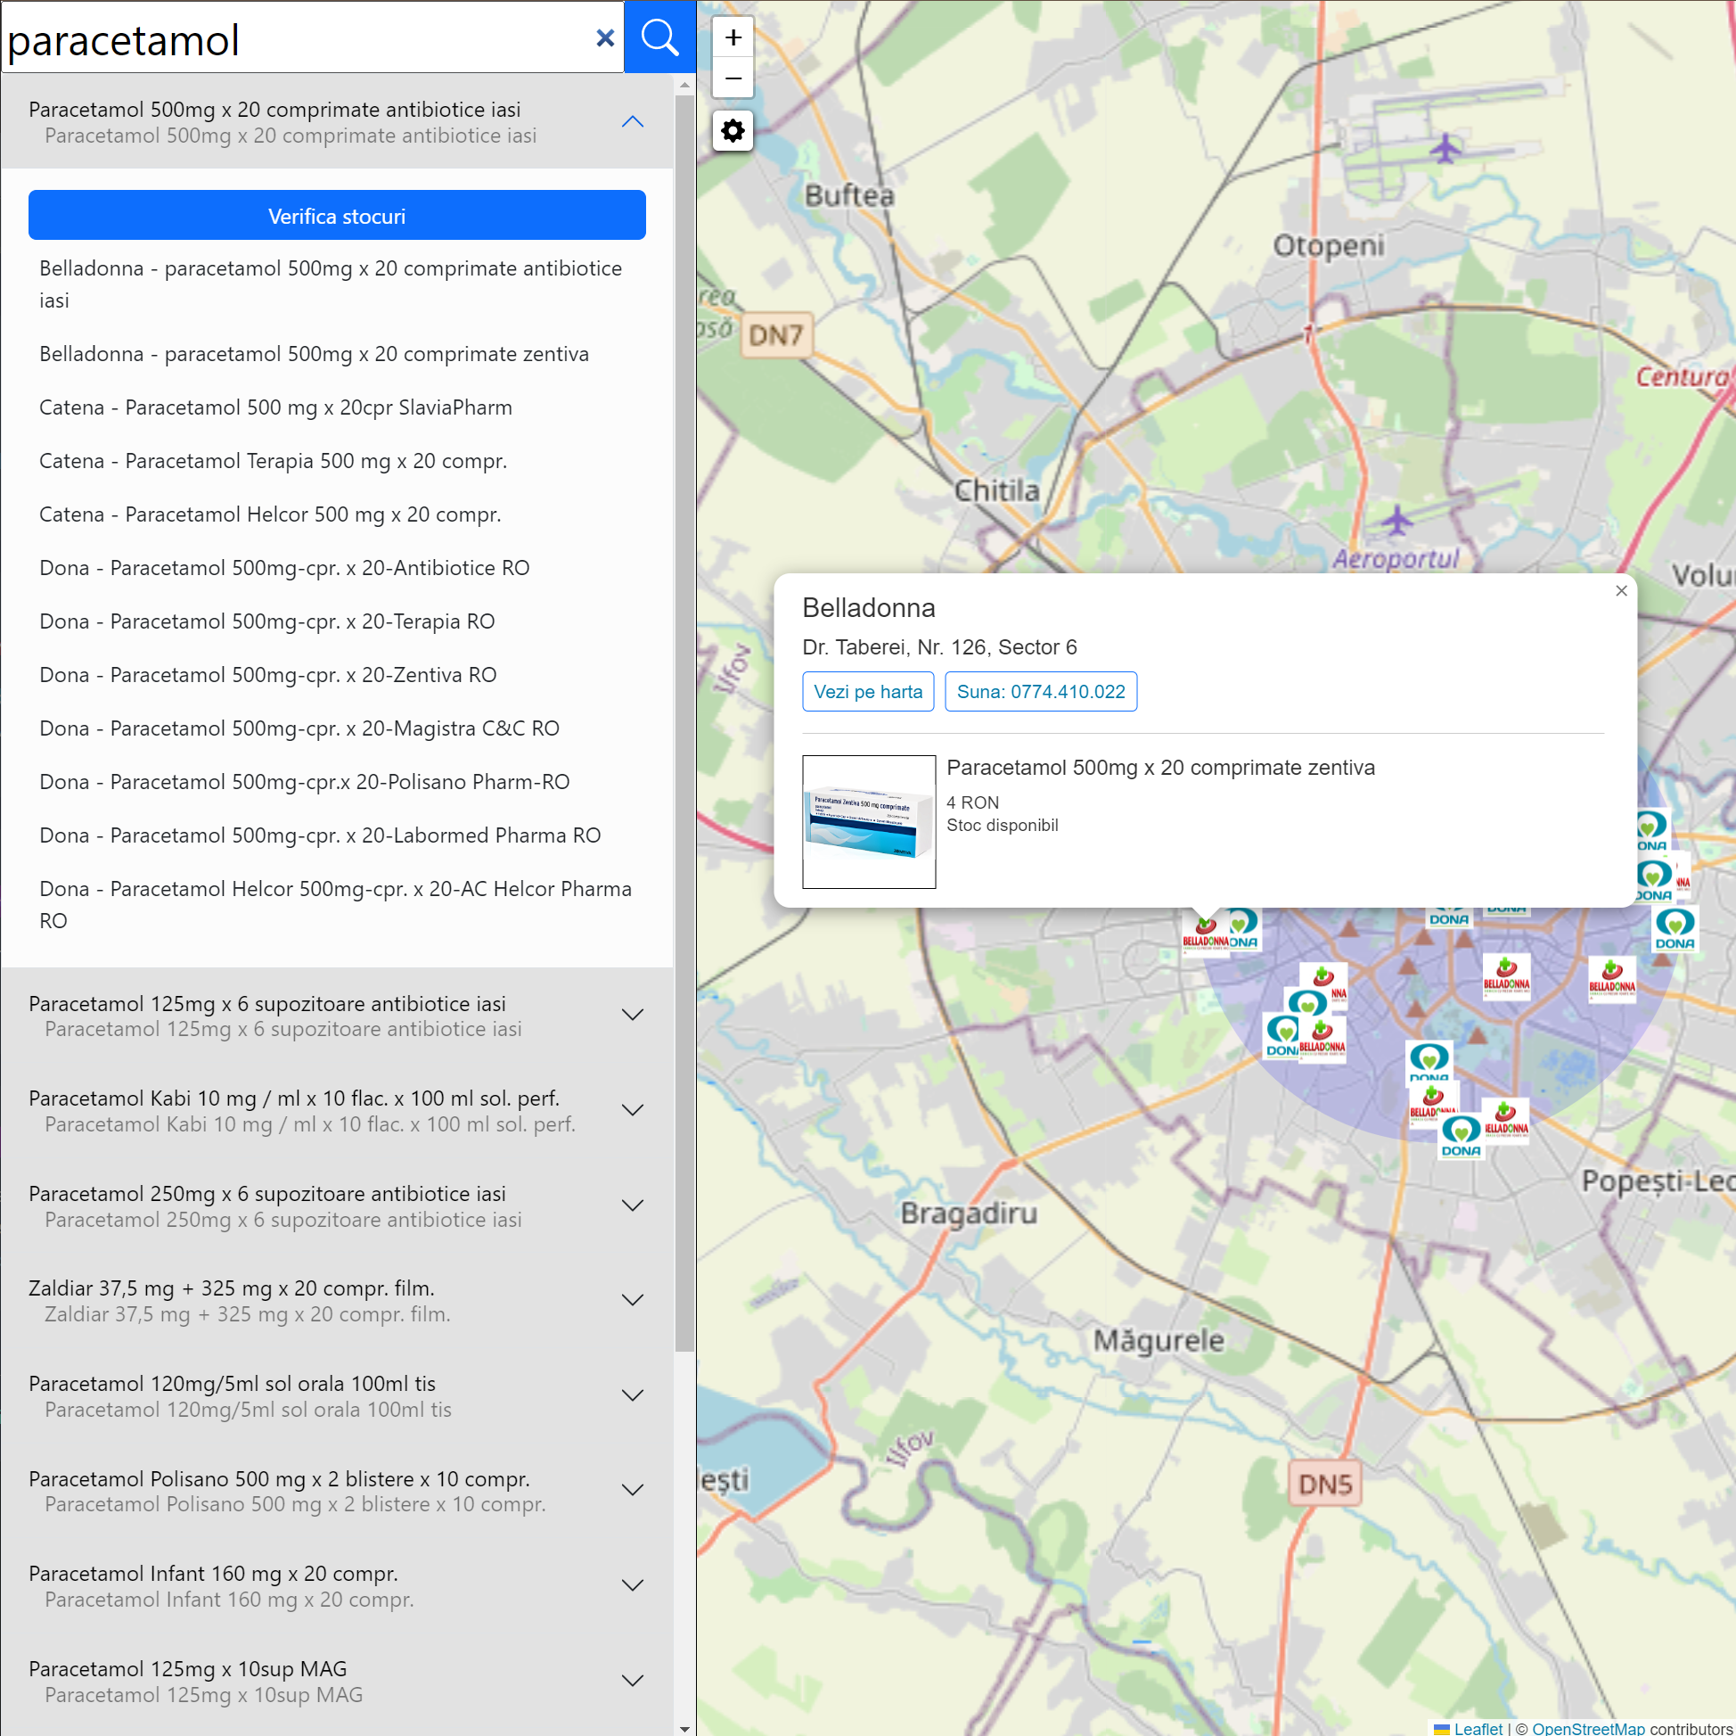The height and width of the screenshot is (1736, 1736).
Task: Close the Belladonna popup
Action: 1620,590
